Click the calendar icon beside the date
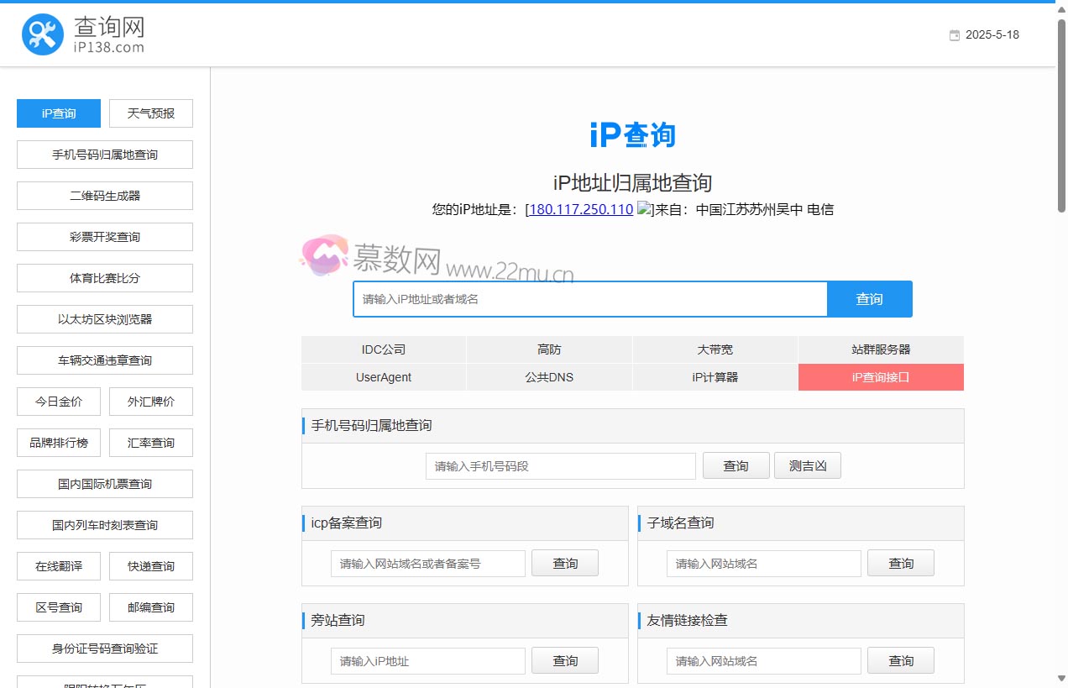The width and height of the screenshot is (1068, 688). point(954,35)
